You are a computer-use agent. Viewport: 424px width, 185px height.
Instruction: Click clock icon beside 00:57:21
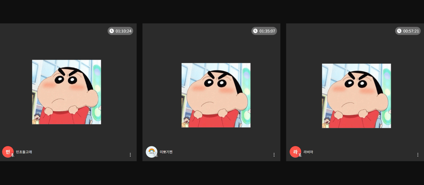(399, 31)
